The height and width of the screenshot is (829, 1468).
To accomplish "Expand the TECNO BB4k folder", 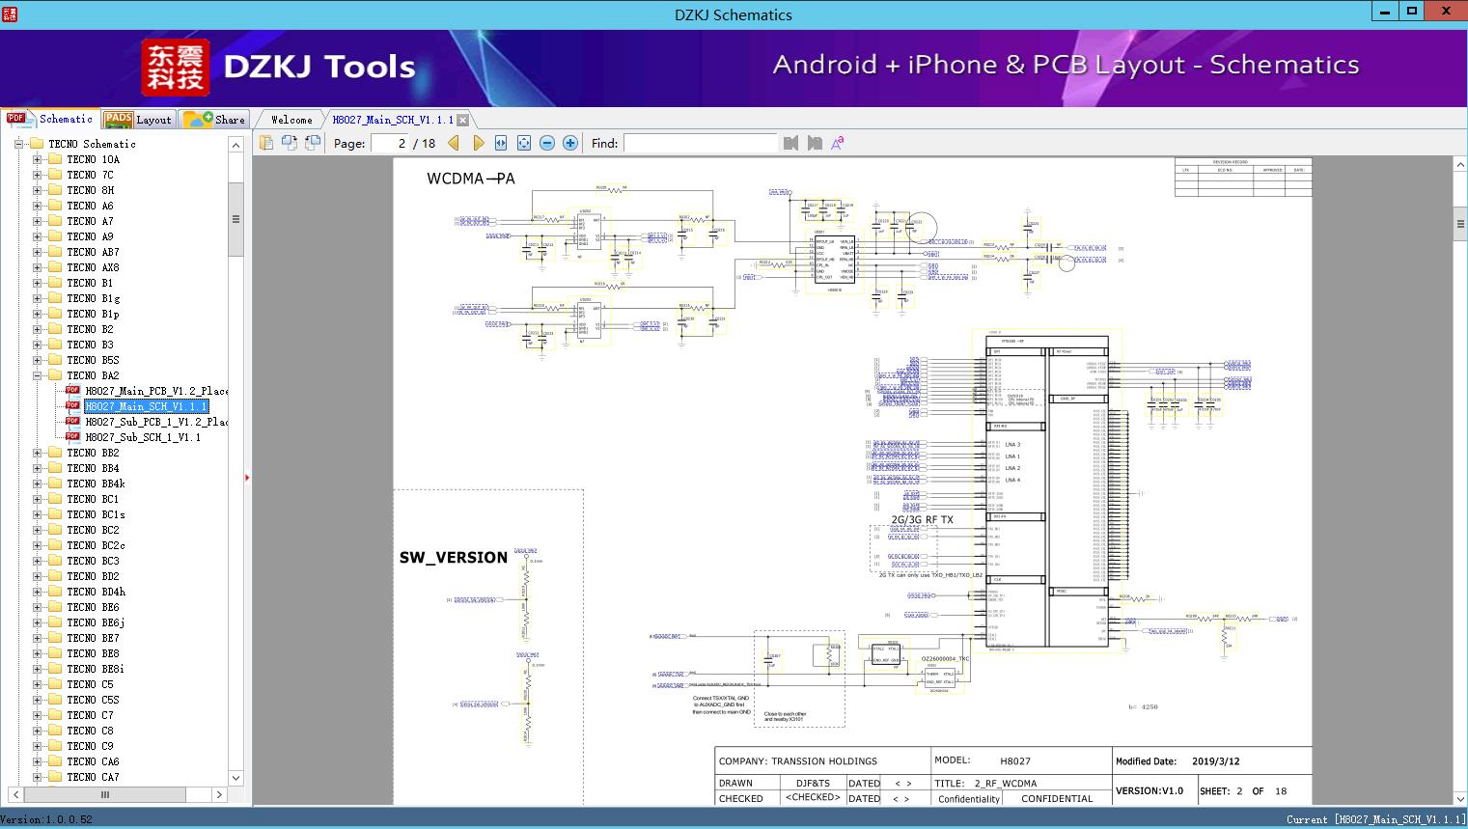I will (x=38, y=484).
